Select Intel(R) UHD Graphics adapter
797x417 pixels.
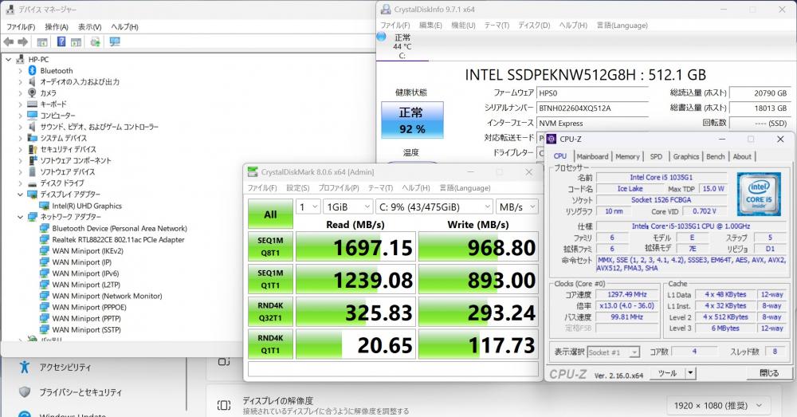[x=86, y=206]
